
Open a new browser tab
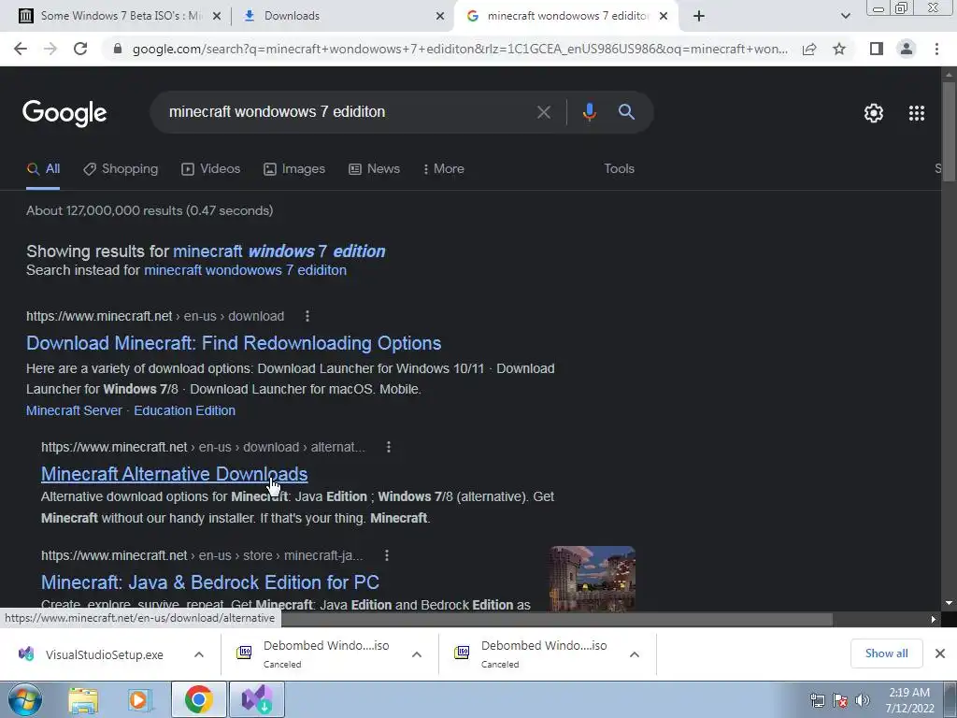click(699, 16)
